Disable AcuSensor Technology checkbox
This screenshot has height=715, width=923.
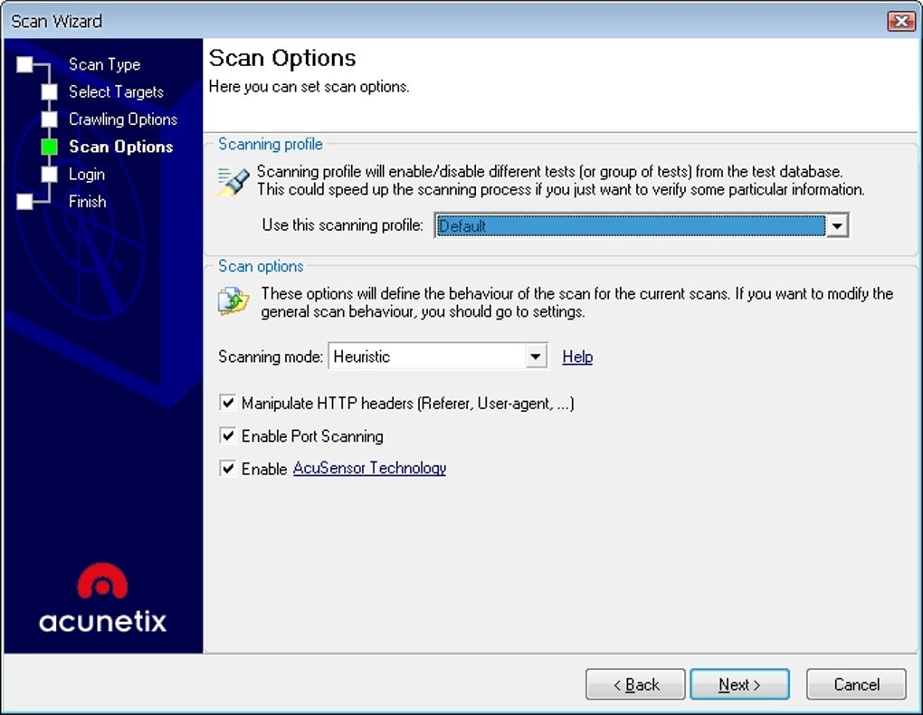(x=227, y=468)
